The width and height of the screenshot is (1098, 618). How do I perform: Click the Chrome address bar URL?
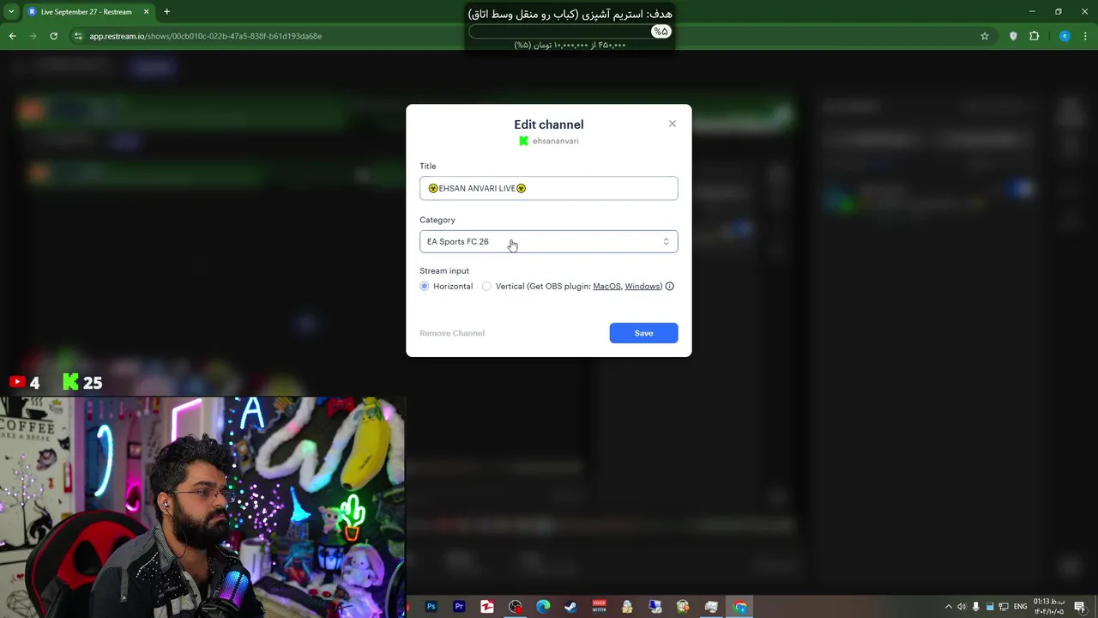click(206, 36)
